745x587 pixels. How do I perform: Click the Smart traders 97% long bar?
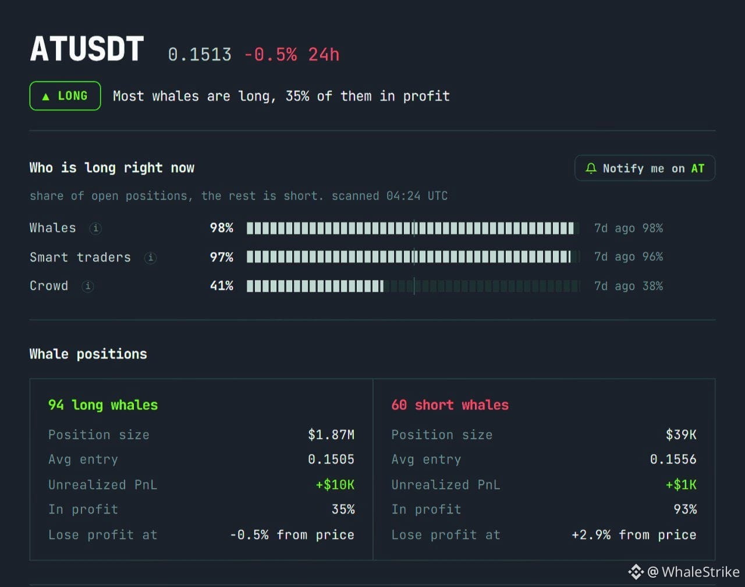(413, 257)
